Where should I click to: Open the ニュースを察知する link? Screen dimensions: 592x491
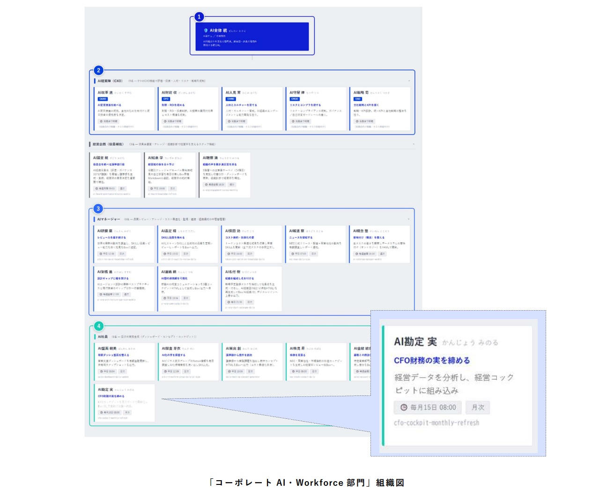click(301, 238)
